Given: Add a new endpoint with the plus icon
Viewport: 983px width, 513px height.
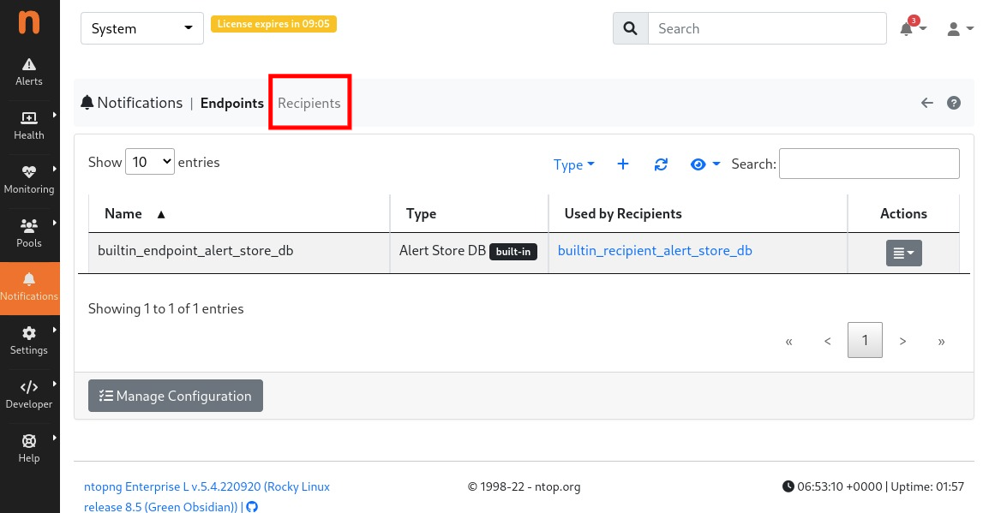Looking at the screenshot, I should coord(622,164).
